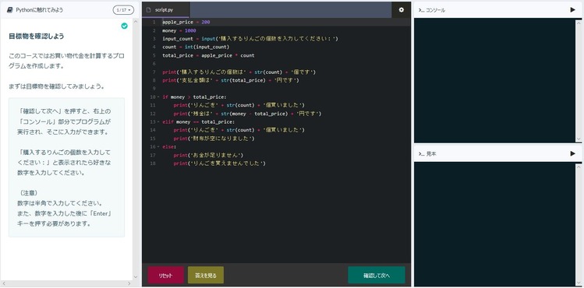This screenshot has height=288, width=584.
Task: Click the リセット button
Action: (x=166, y=276)
